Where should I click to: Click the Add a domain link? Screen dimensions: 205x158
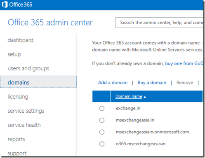113,83
